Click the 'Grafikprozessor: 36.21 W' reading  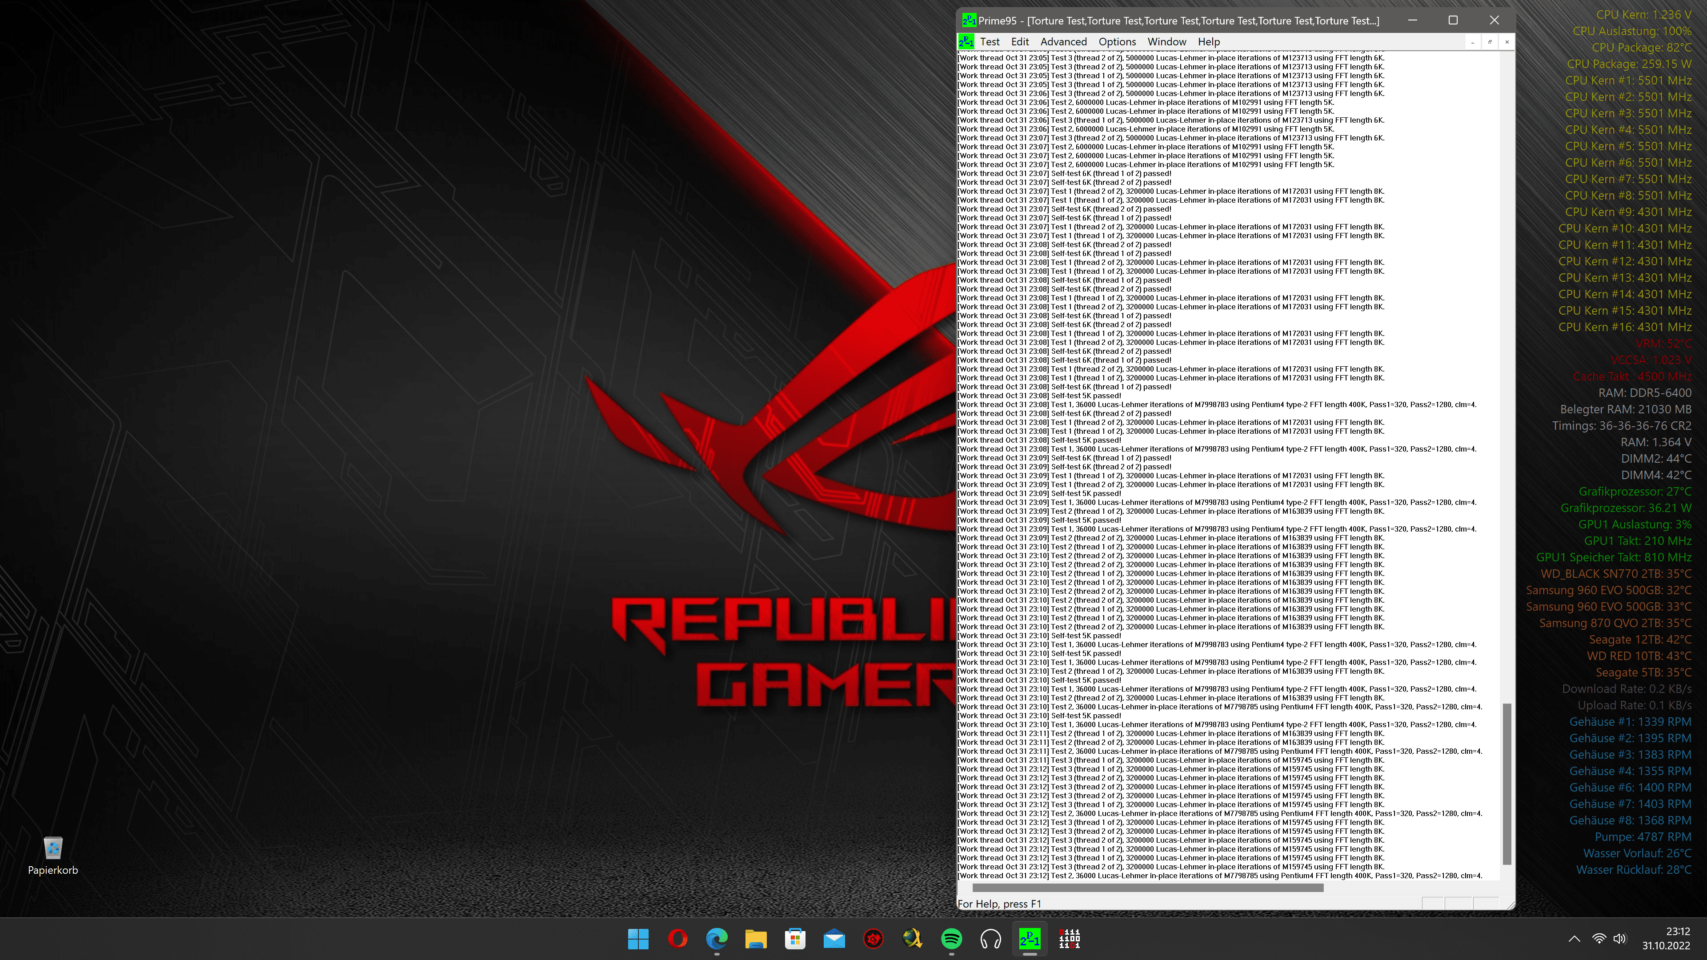(x=1626, y=508)
